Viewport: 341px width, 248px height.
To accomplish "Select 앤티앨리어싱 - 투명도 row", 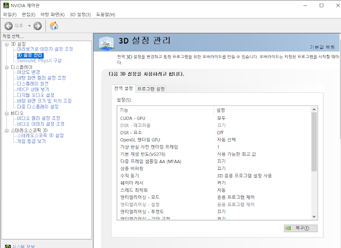I will (214, 211).
